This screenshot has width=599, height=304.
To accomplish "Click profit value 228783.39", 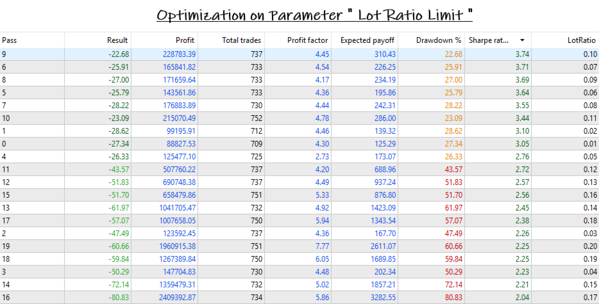I will point(179,54).
